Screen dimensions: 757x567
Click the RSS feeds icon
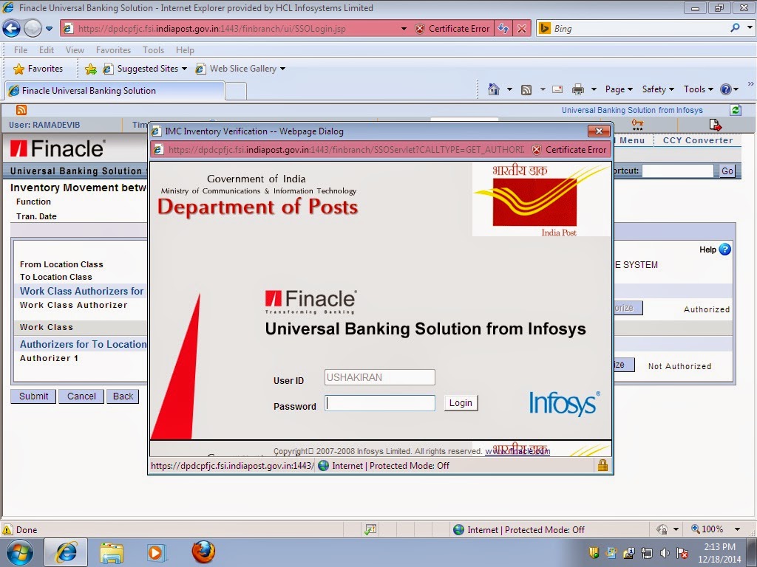pos(526,89)
